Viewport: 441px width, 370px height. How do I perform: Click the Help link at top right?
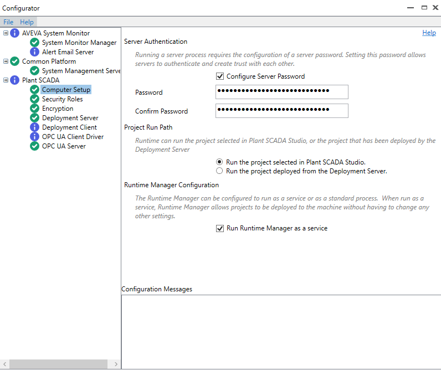[429, 33]
